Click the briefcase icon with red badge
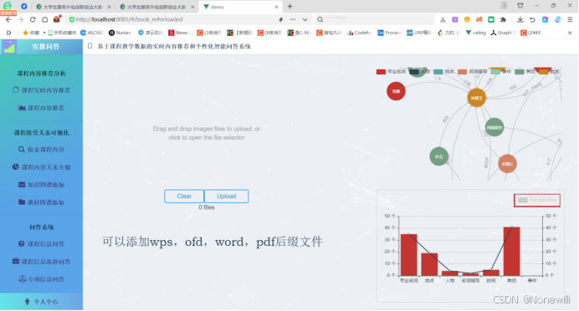 57,19
